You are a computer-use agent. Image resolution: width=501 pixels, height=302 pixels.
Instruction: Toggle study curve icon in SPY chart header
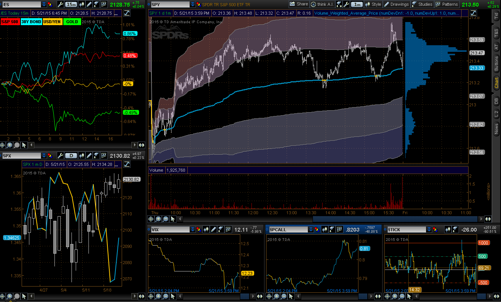point(473,13)
